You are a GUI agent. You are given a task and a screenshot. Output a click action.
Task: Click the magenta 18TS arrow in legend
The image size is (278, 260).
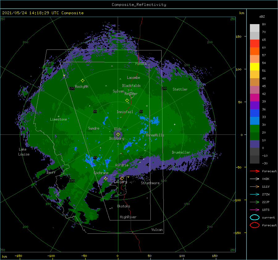(255, 210)
